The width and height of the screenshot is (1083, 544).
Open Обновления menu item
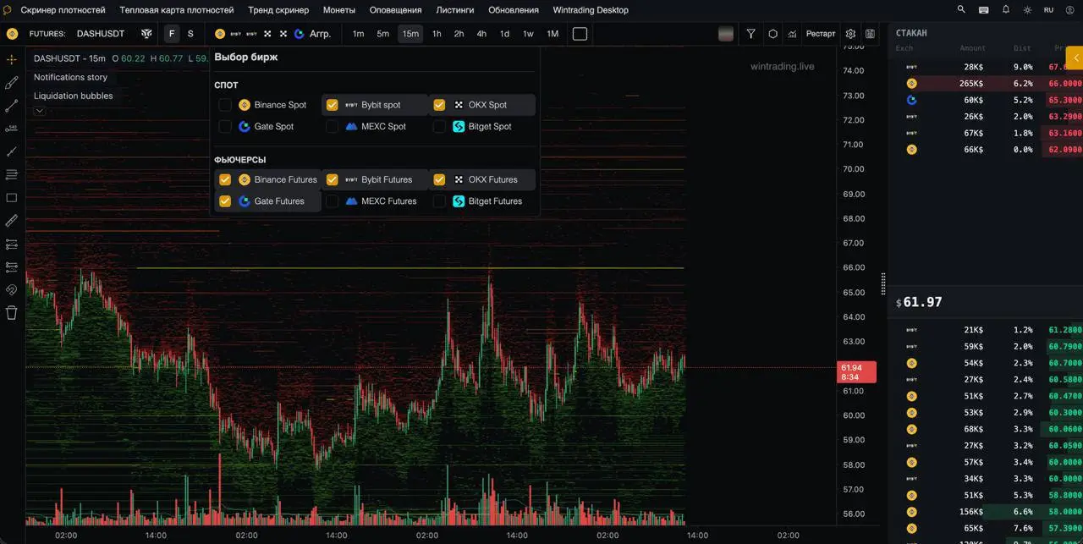(x=514, y=10)
